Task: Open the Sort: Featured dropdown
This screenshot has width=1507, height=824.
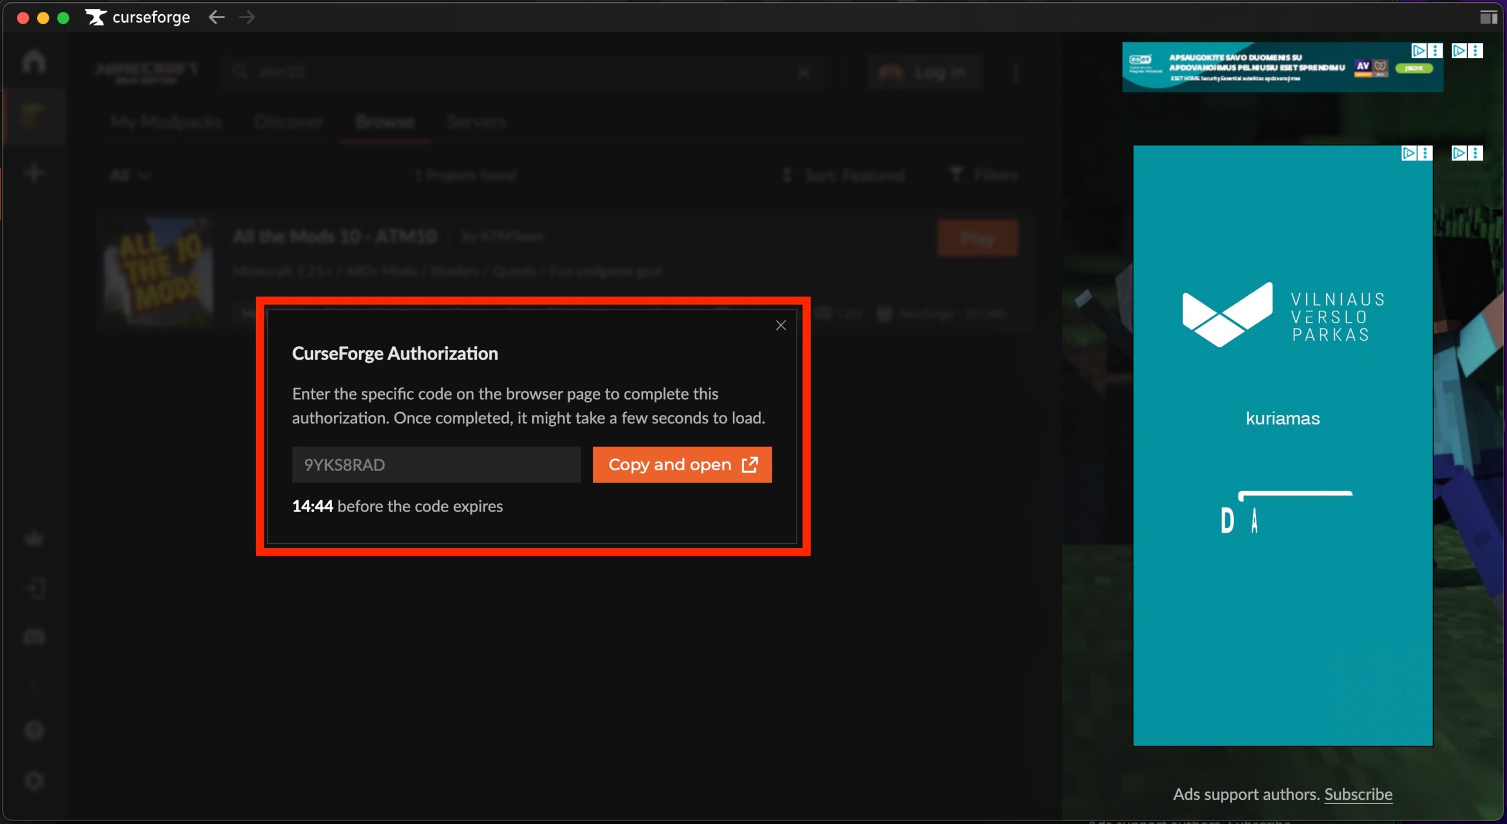Action: (x=844, y=175)
